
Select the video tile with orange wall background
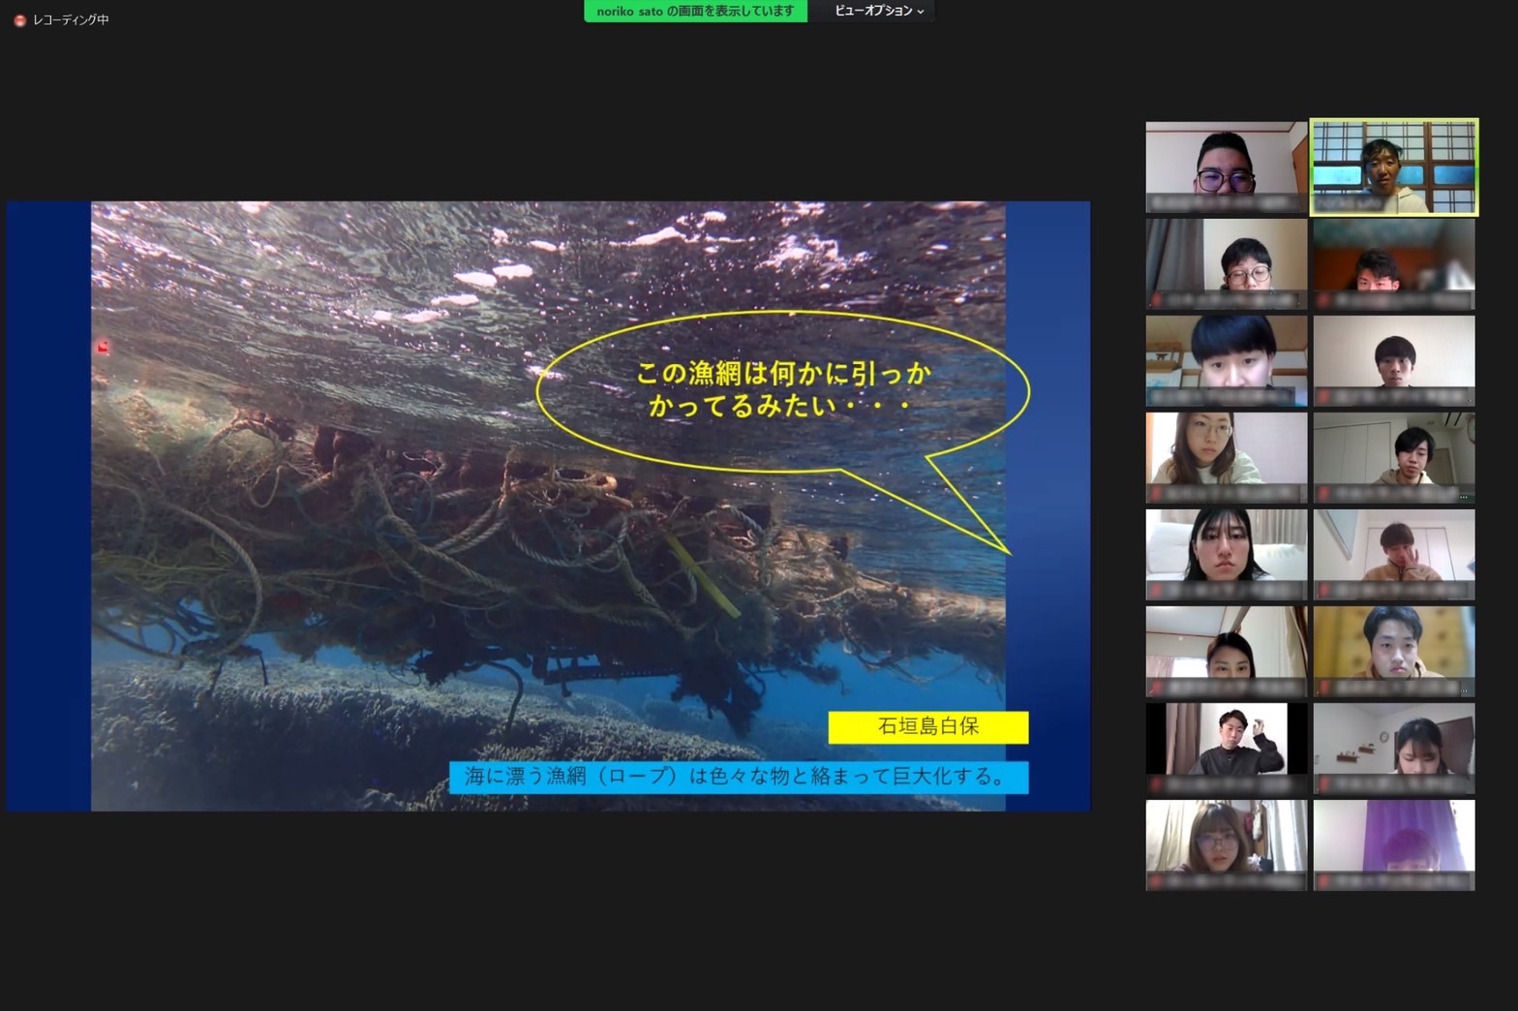[1393, 263]
